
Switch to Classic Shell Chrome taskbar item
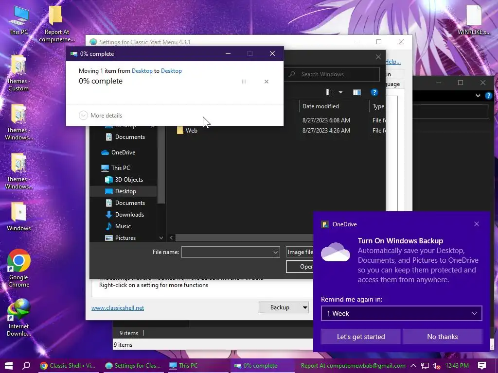68,366
